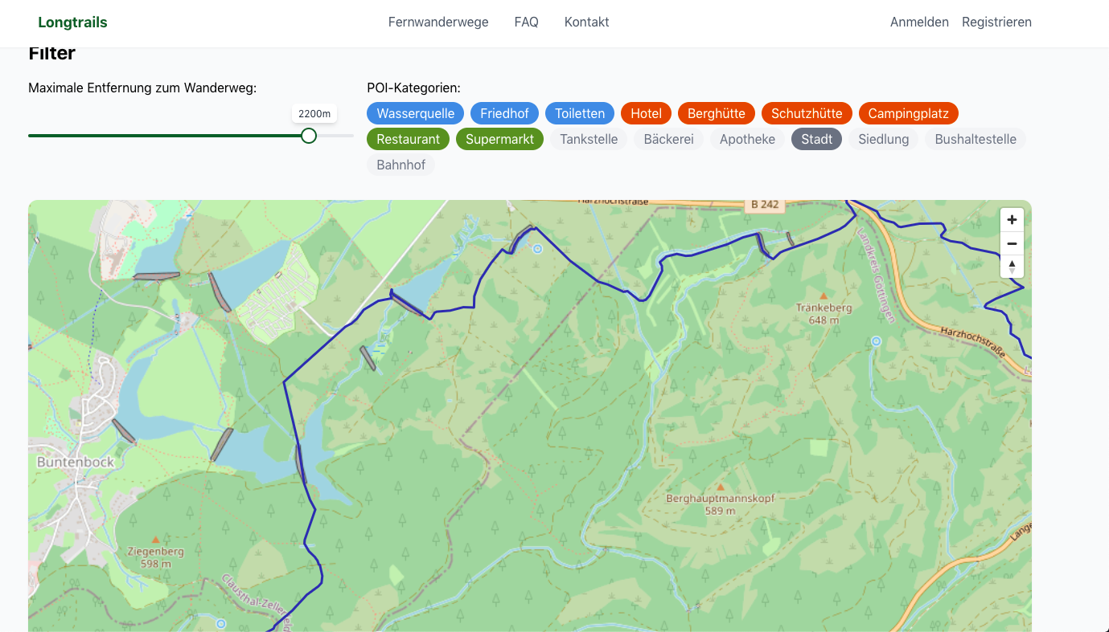Zoom out on the map
Viewport: 1109px width, 632px height.
1012,243
